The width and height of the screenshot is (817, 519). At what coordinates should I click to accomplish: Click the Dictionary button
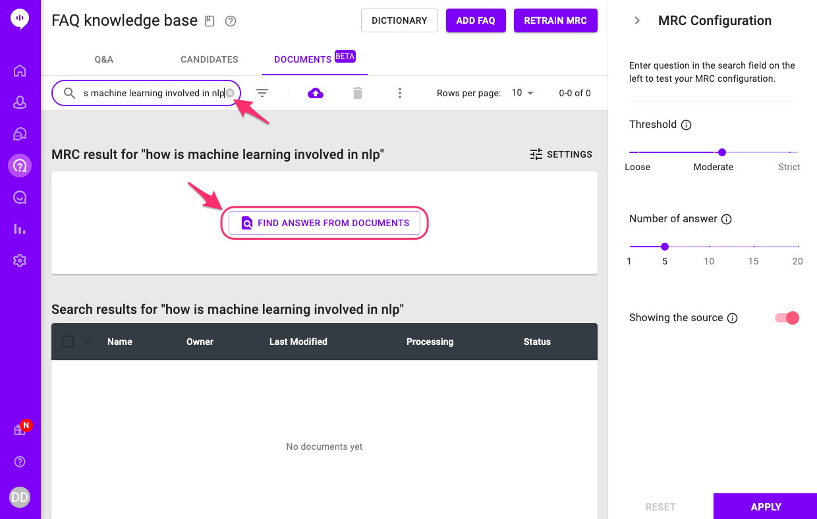tap(399, 20)
